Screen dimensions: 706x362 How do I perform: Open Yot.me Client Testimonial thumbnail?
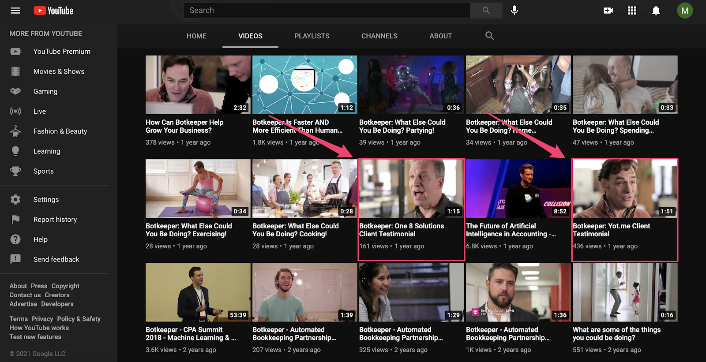pyautogui.click(x=625, y=188)
